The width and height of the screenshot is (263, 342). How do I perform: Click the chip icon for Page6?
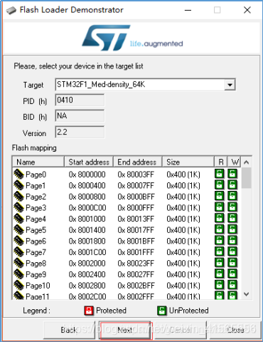pyautogui.click(x=18, y=241)
